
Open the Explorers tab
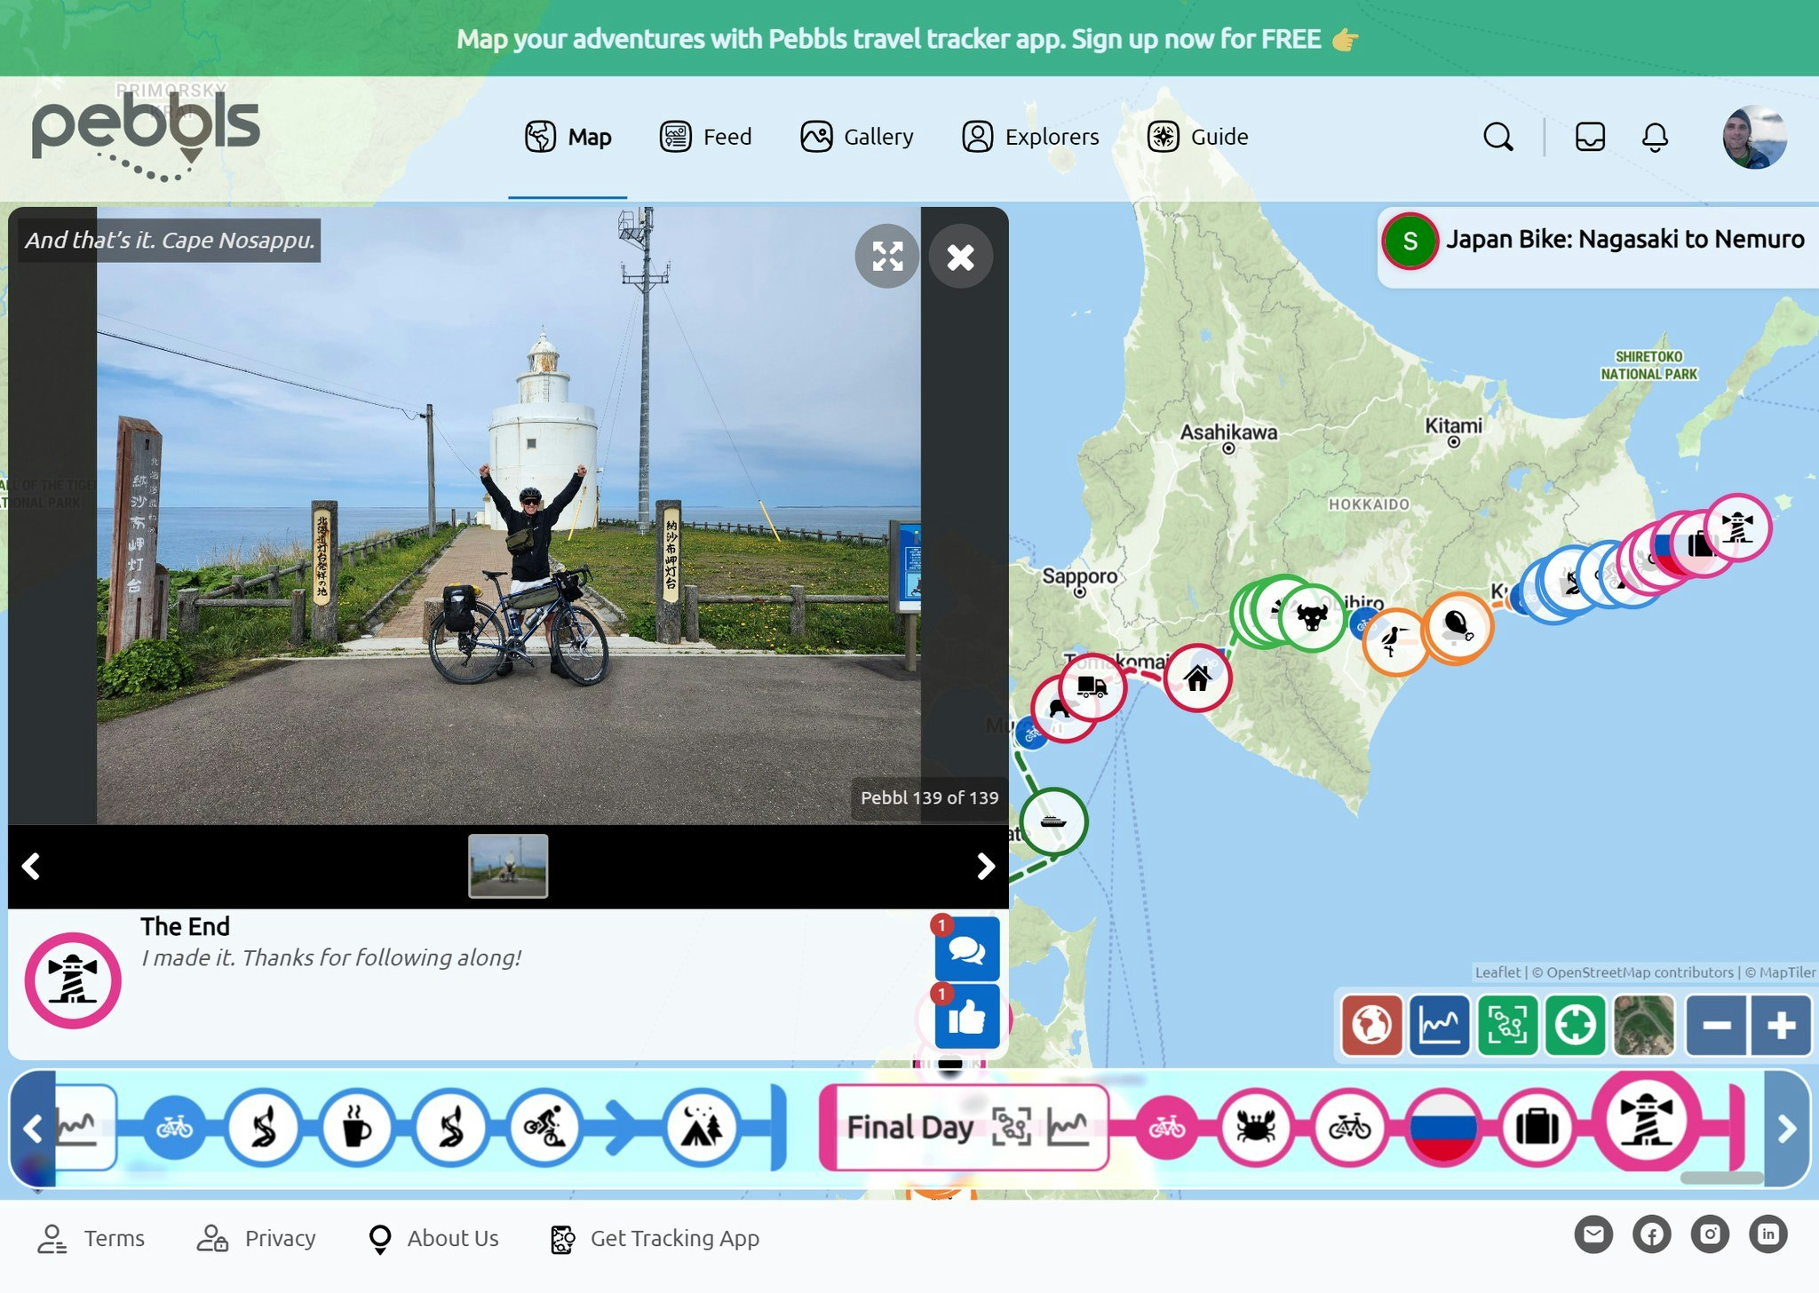(x=1030, y=137)
